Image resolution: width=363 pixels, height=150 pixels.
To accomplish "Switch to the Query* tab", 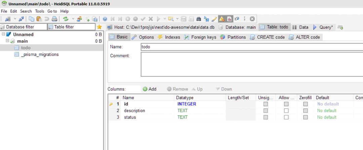I will pyautogui.click(x=323, y=27).
